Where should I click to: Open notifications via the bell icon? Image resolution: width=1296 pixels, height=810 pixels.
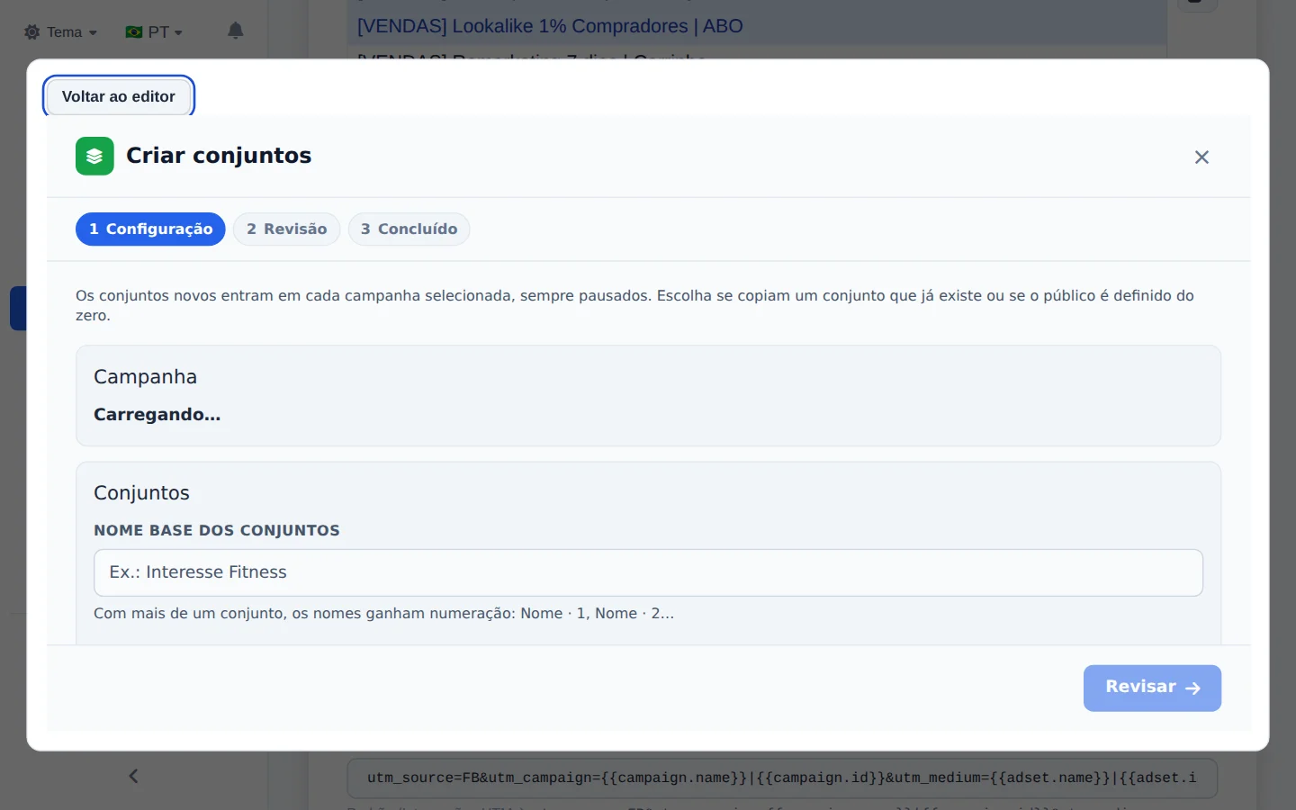(236, 31)
